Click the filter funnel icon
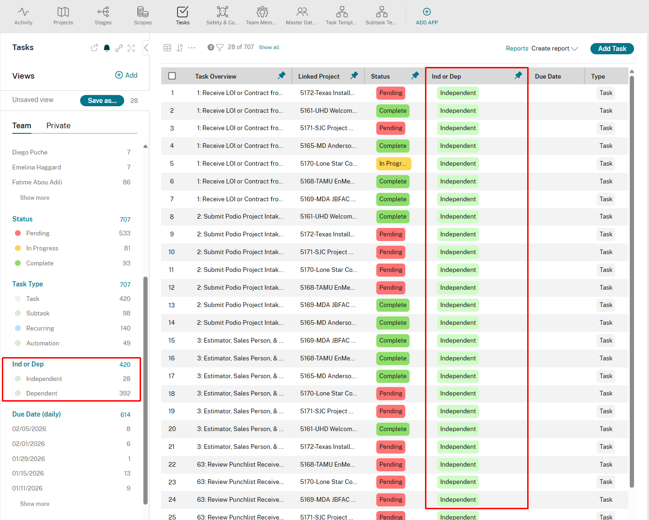Screen dimensions: 649x520 [x=220, y=47]
